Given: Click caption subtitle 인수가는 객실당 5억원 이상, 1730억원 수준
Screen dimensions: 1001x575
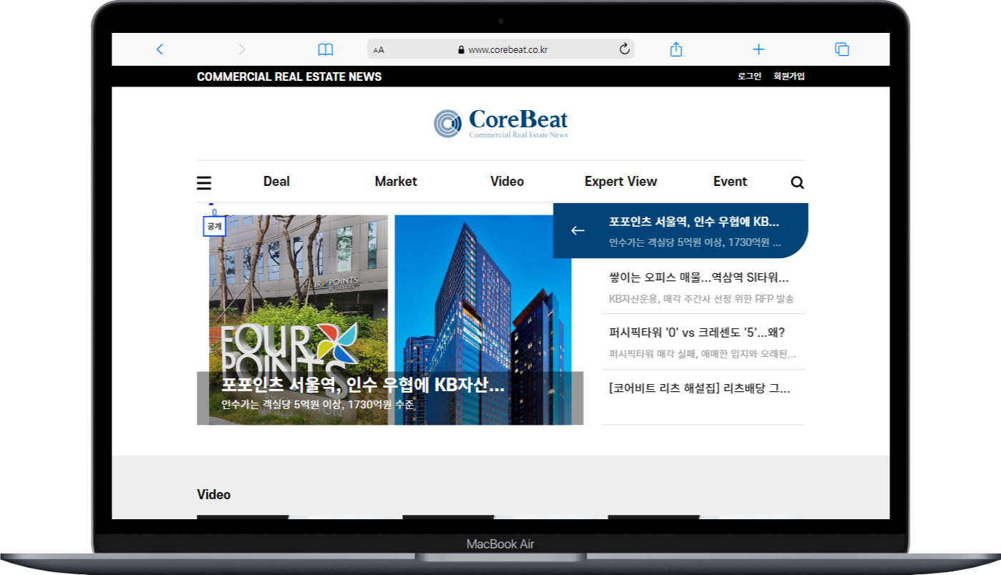Looking at the screenshot, I should [x=317, y=405].
